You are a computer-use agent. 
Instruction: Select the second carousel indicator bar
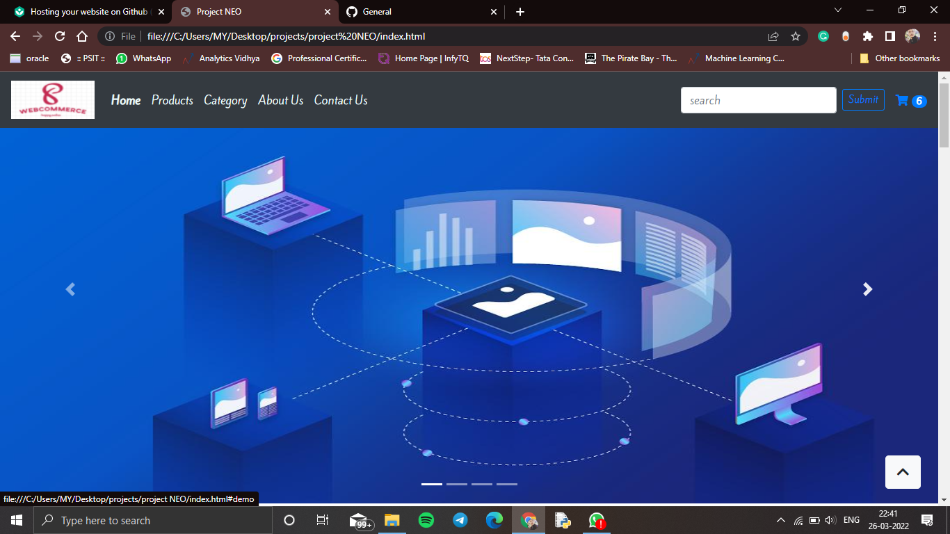[x=457, y=484]
